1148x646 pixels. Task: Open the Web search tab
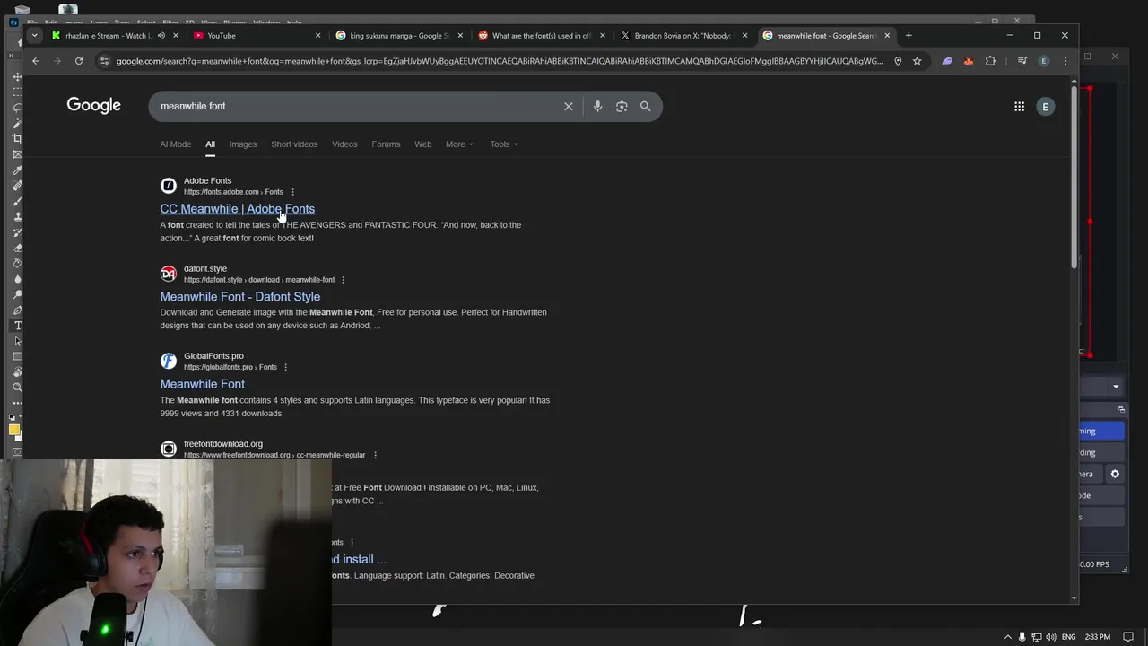click(422, 144)
